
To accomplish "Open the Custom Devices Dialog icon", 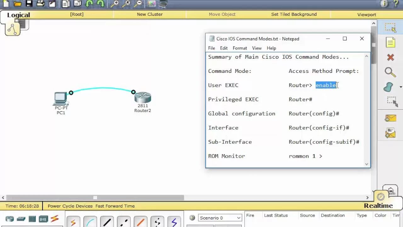I will pyautogui.click(x=163, y=4).
